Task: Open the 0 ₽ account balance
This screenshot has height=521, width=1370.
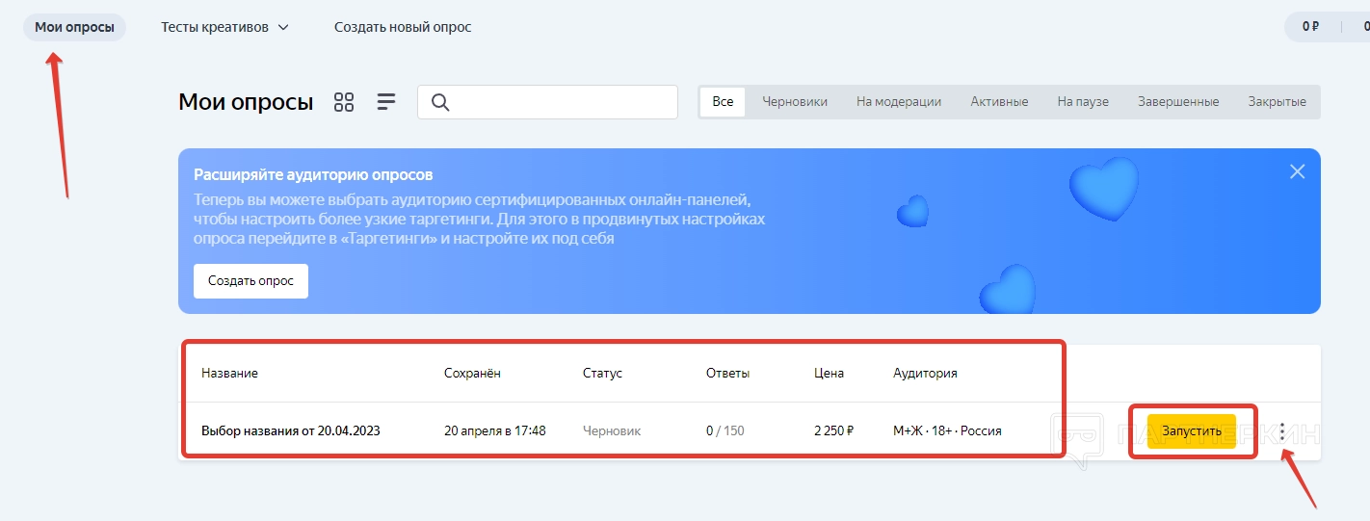Action: click(1310, 27)
